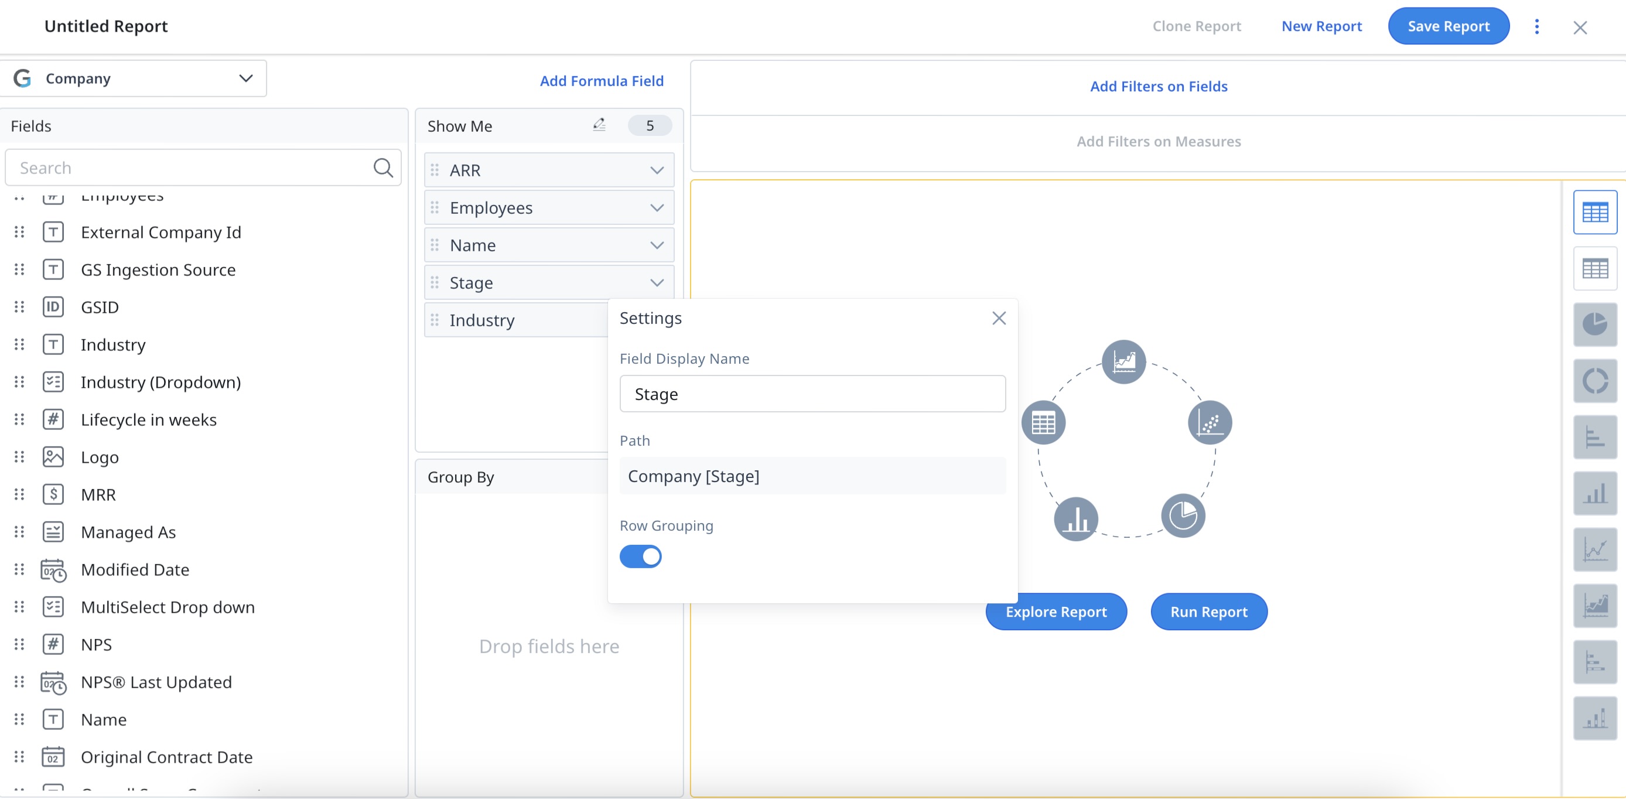Click the Company [Stage] path box
Screen dimensions: 1626x799
click(812, 476)
